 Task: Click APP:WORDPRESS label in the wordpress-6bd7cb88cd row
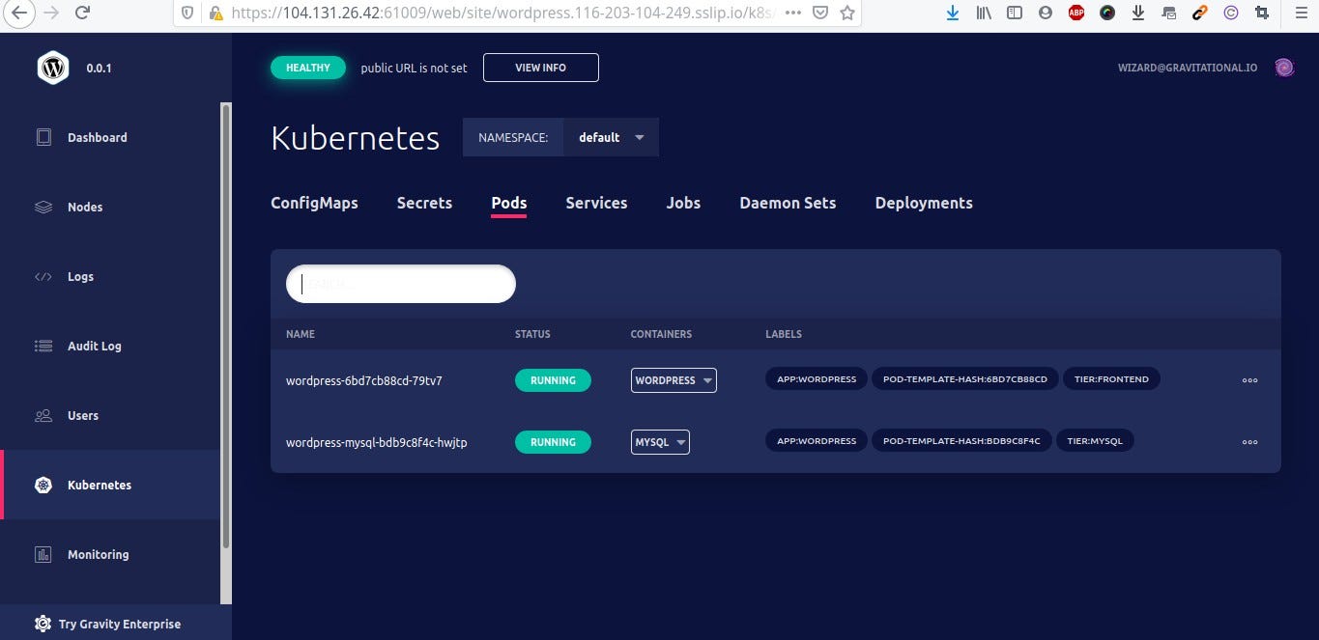[817, 379]
